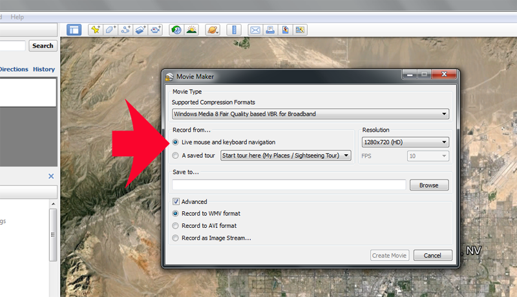The width and height of the screenshot is (517, 297).
Task: View in Google Maps icon
Action: [285, 30]
